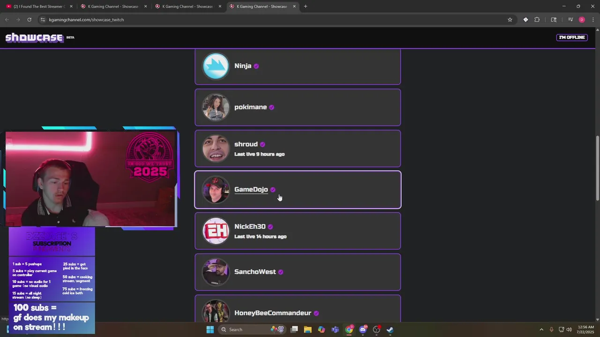Click the shroud channel name
The width and height of the screenshot is (600, 337).
246,144
